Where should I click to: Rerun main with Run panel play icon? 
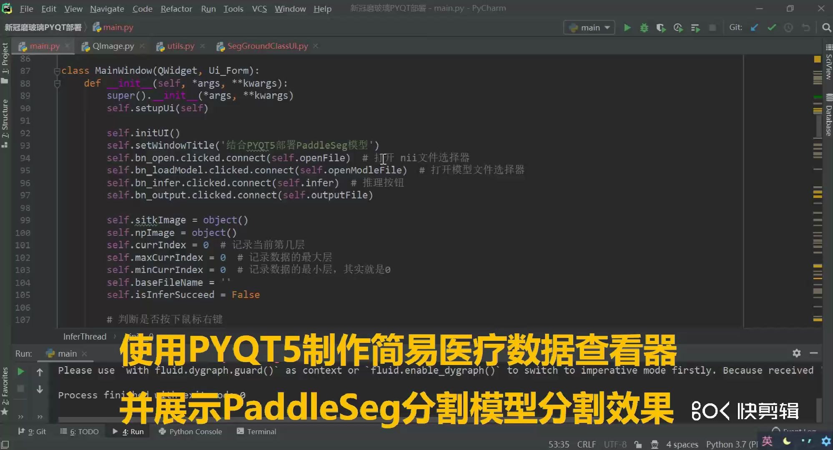click(x=20, y=372)
